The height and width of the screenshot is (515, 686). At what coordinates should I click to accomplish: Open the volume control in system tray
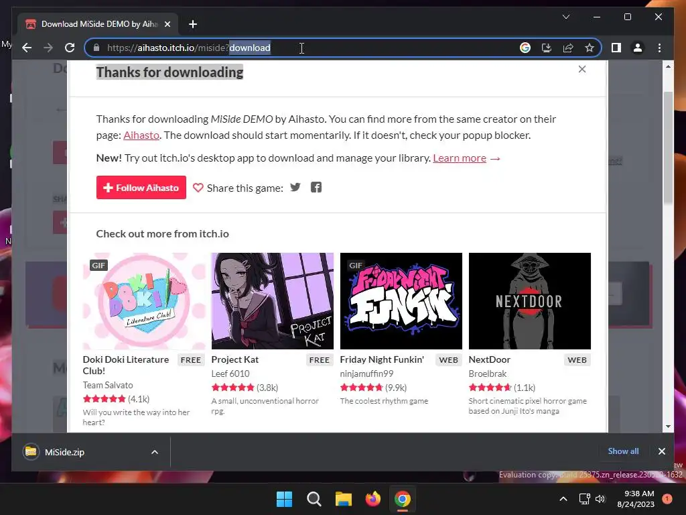coord(600,499)
